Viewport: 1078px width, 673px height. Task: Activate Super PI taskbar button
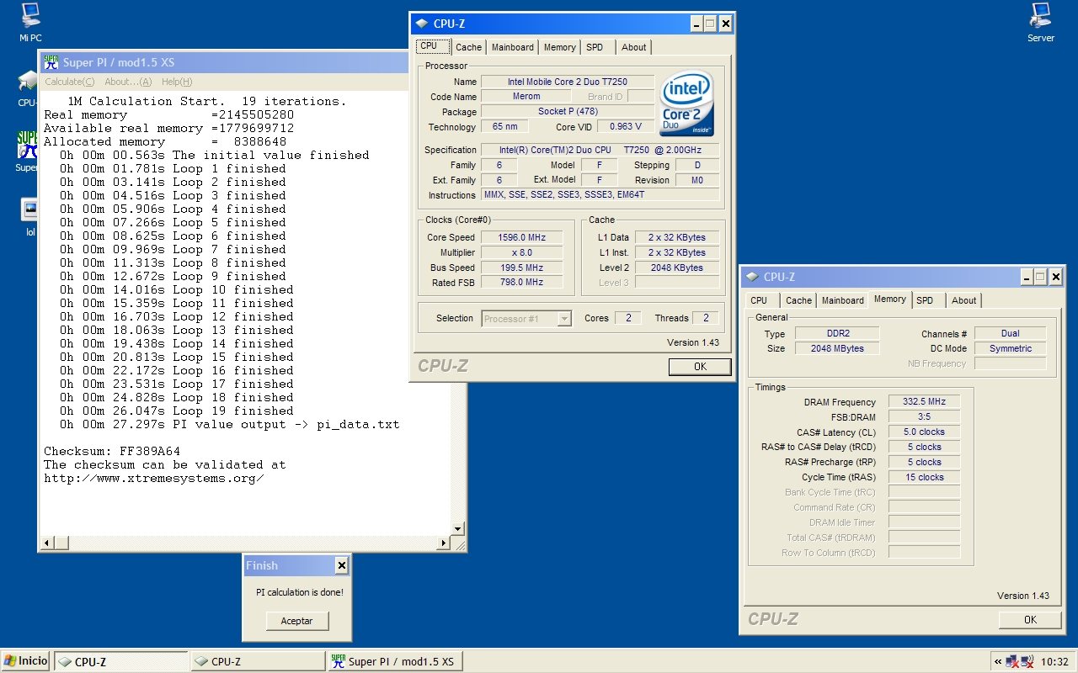click(x=394, y=662)
